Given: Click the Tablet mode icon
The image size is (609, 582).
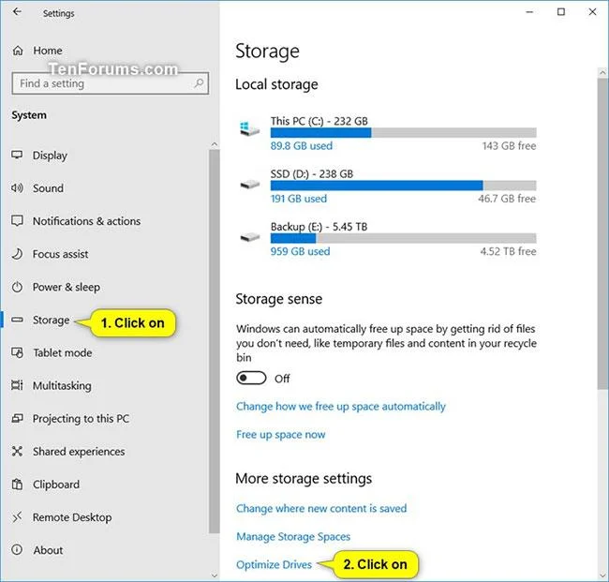Looking at the screenshot, I should coord(17,352).
